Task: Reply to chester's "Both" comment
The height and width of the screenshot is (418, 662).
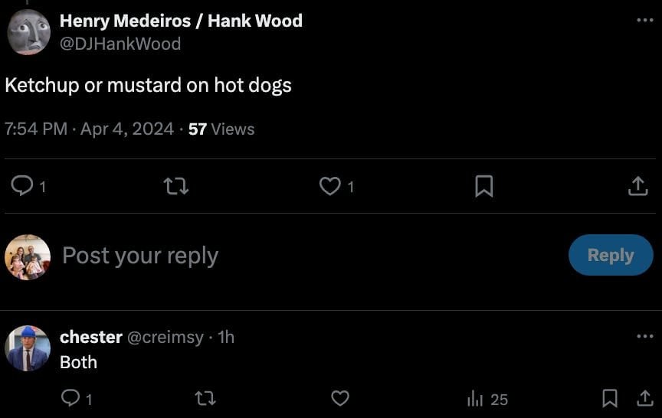Action: pos(70,398)
